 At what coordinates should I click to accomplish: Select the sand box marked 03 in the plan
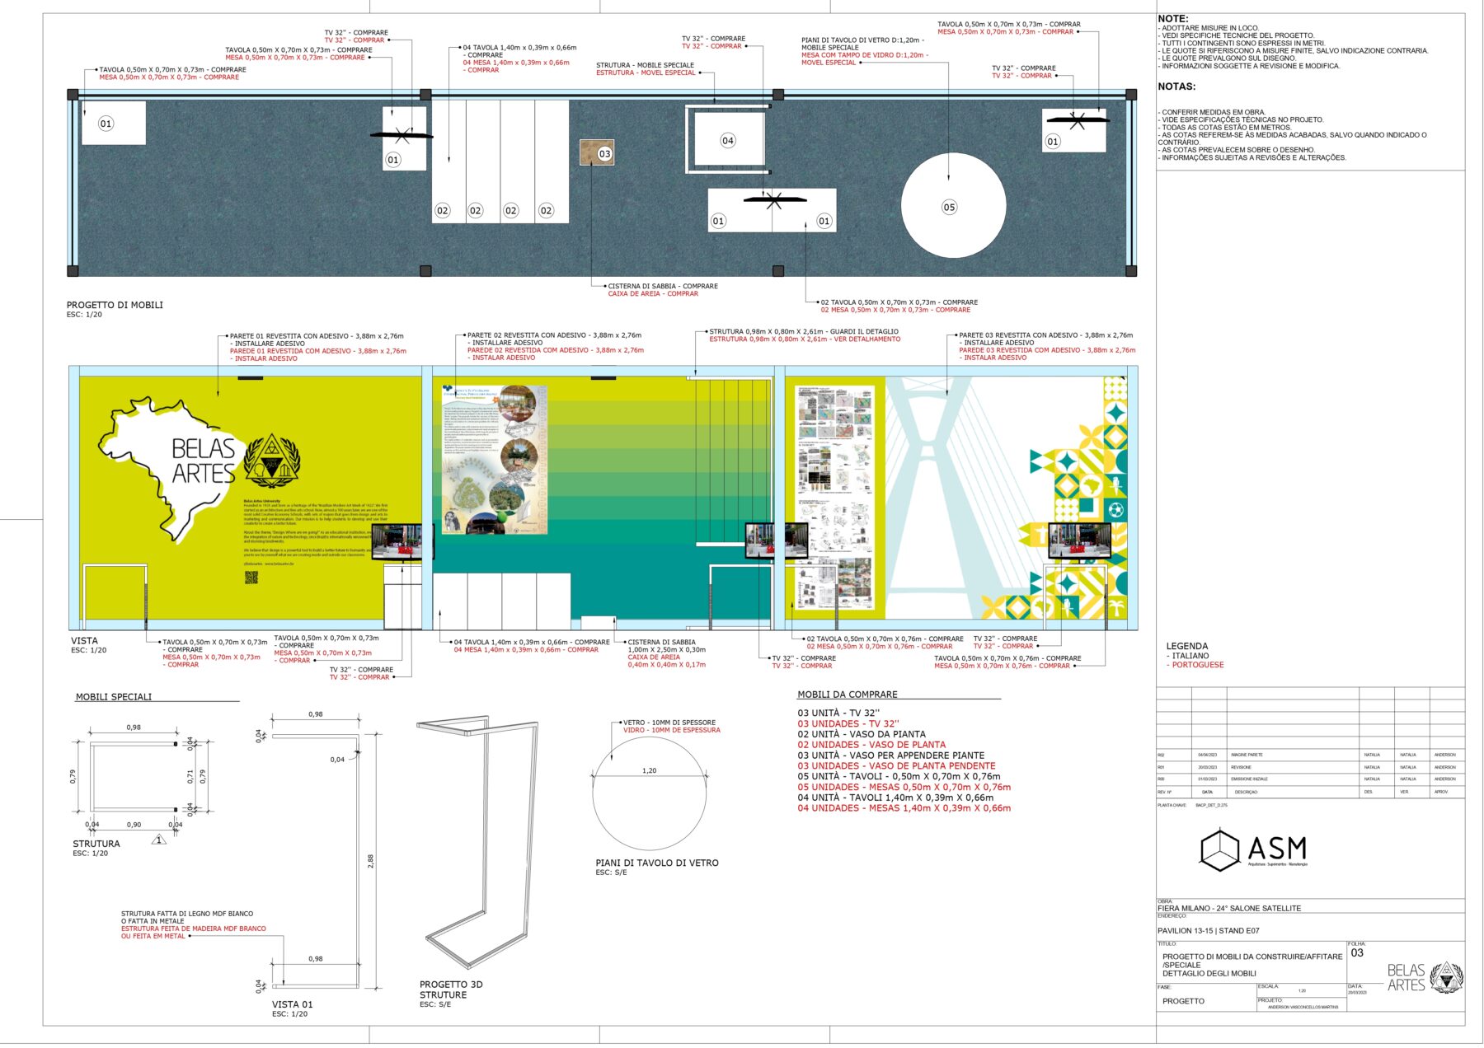click(x=597, y=152)
